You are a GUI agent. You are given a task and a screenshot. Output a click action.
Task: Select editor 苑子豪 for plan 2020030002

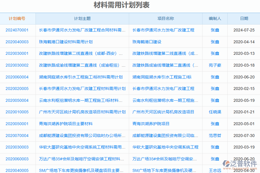[x=215, y=65]
